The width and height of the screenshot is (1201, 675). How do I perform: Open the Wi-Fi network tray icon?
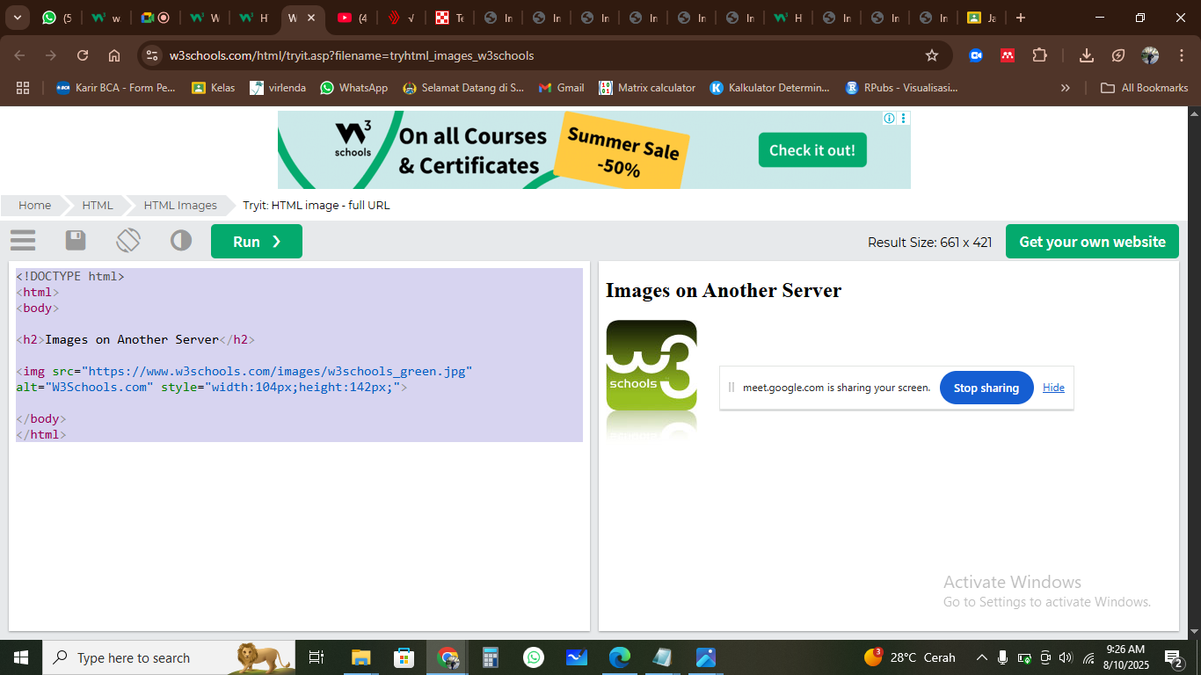(1088, 657)
